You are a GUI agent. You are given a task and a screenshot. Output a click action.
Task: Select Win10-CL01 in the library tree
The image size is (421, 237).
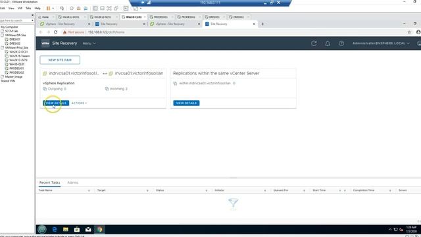point(16,65)
